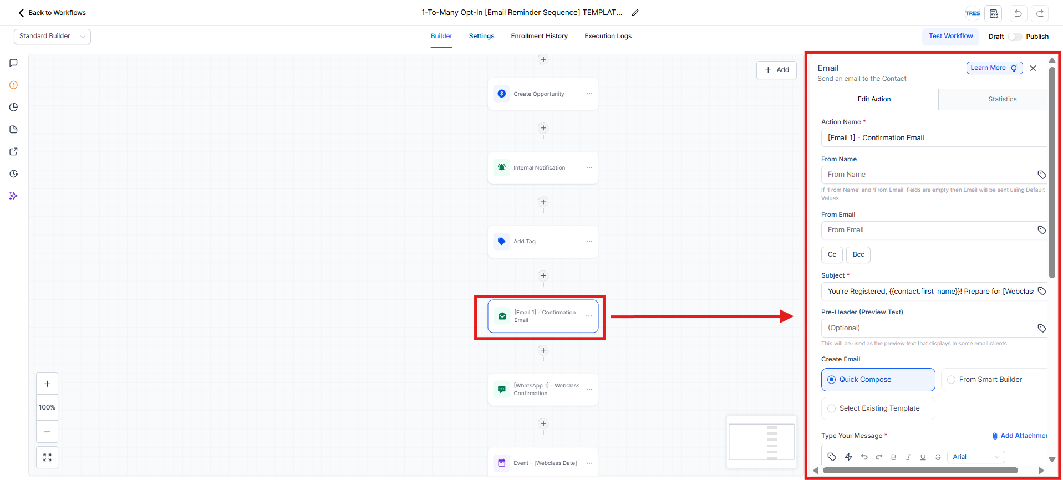
Task: Open the comments icon in left sidebar
Action: point(14,63)
